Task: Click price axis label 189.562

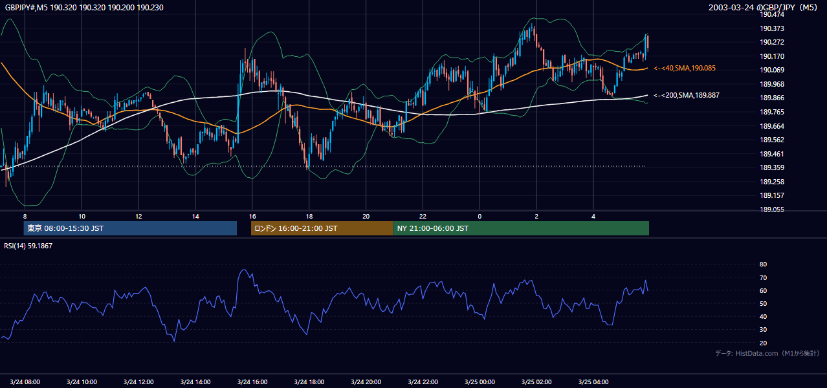Action: 771,140
